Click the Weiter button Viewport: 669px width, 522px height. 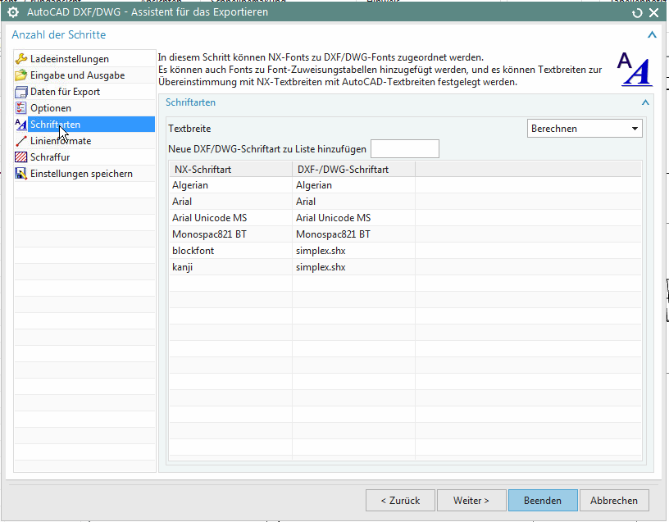[471, 500]
